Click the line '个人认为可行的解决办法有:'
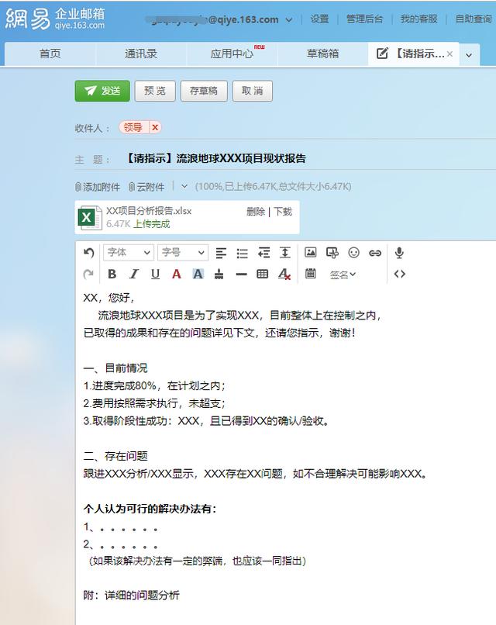This screenshot has height=625, width=496. click(x=150, y=509)
